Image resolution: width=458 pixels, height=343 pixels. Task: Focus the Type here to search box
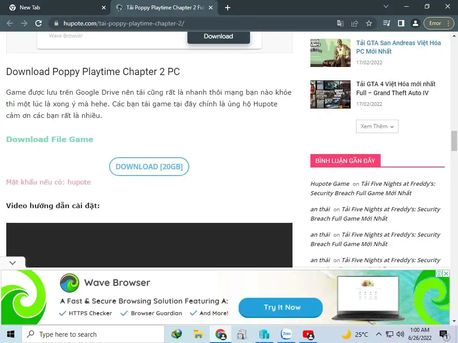tap(93, 334)
